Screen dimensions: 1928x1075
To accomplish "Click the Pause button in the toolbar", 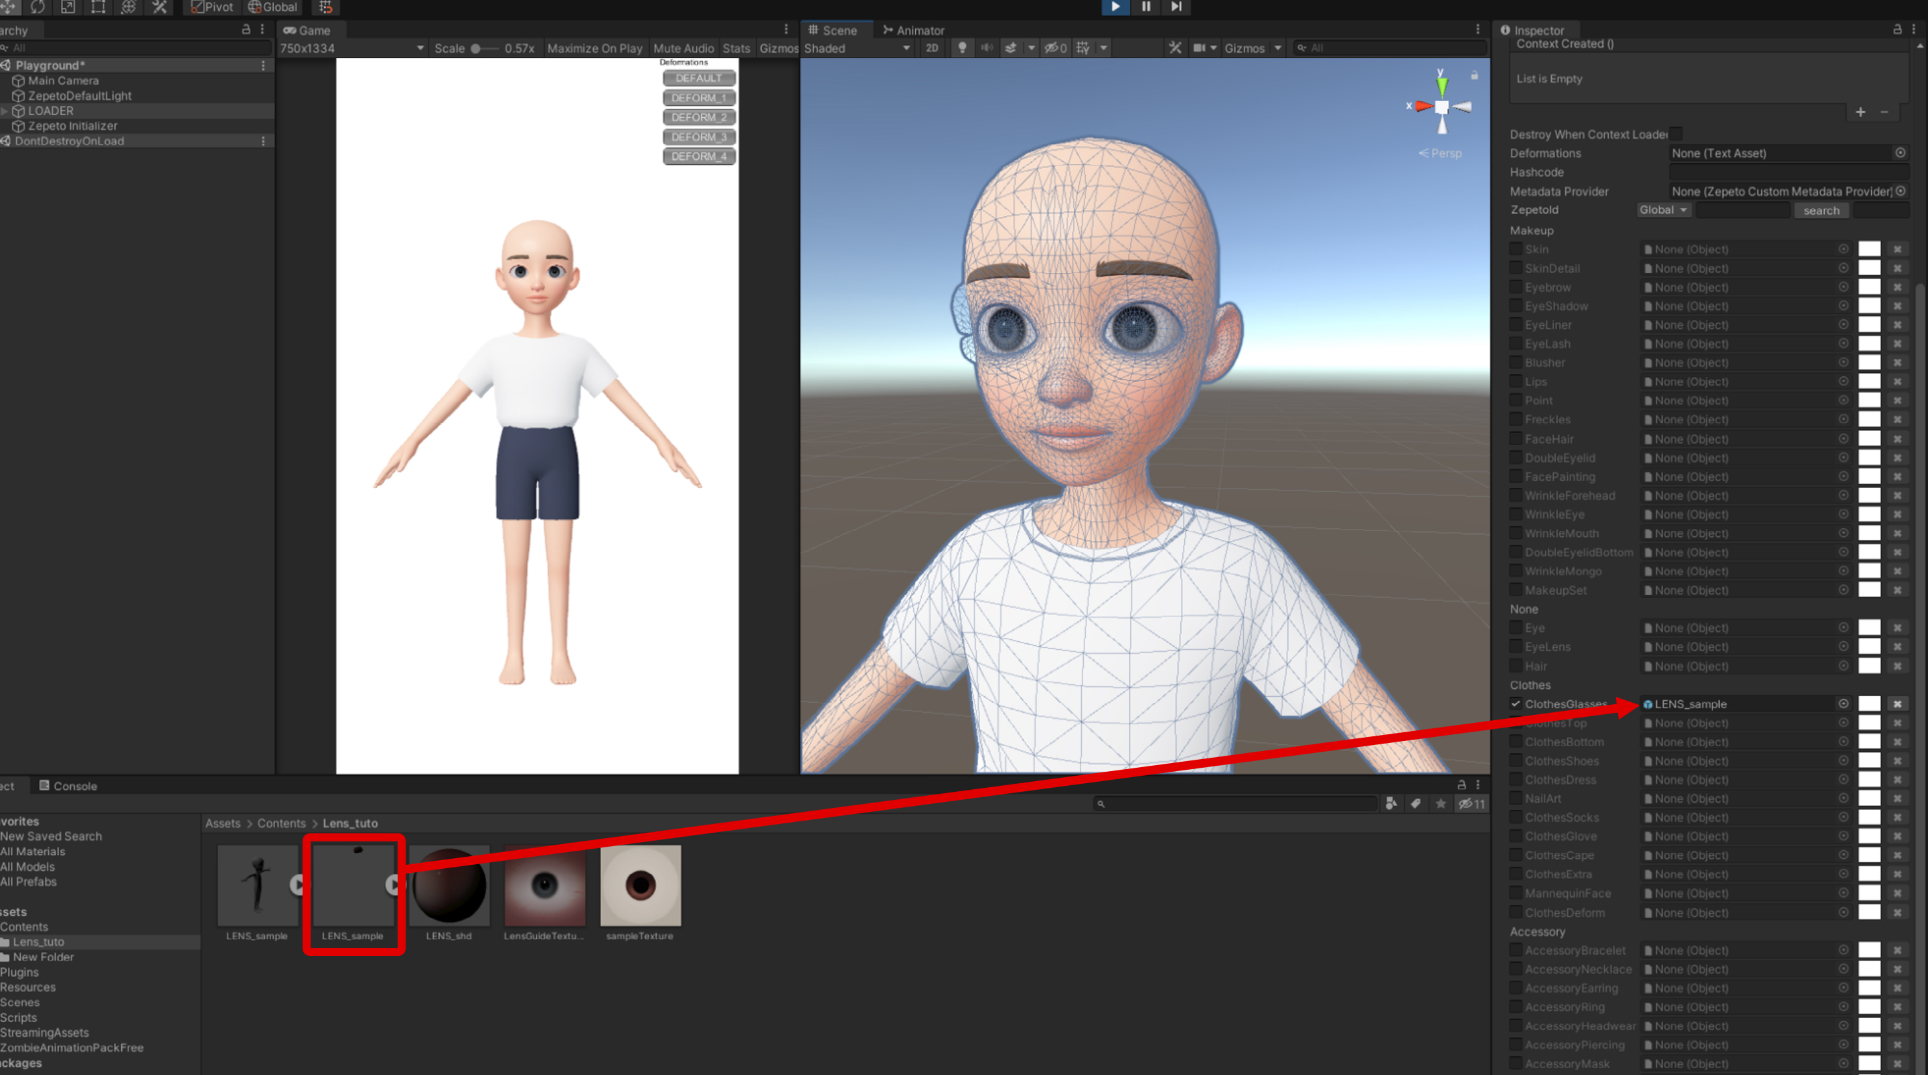I will pos(1145,7).
